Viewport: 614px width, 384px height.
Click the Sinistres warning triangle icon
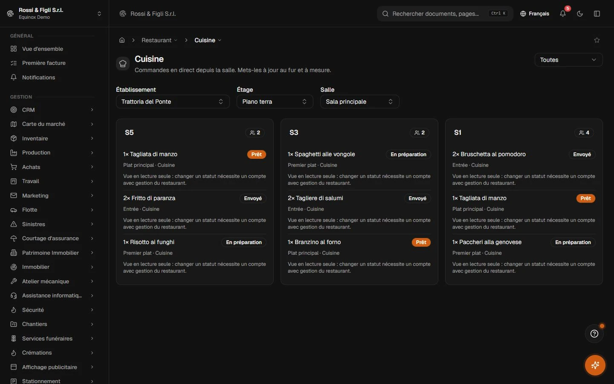14,224
